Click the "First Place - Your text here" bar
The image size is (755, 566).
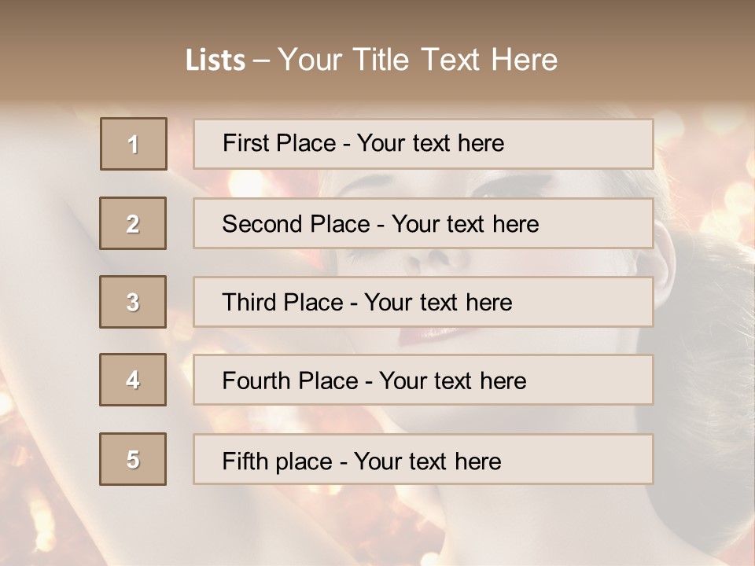pos(423,144)
